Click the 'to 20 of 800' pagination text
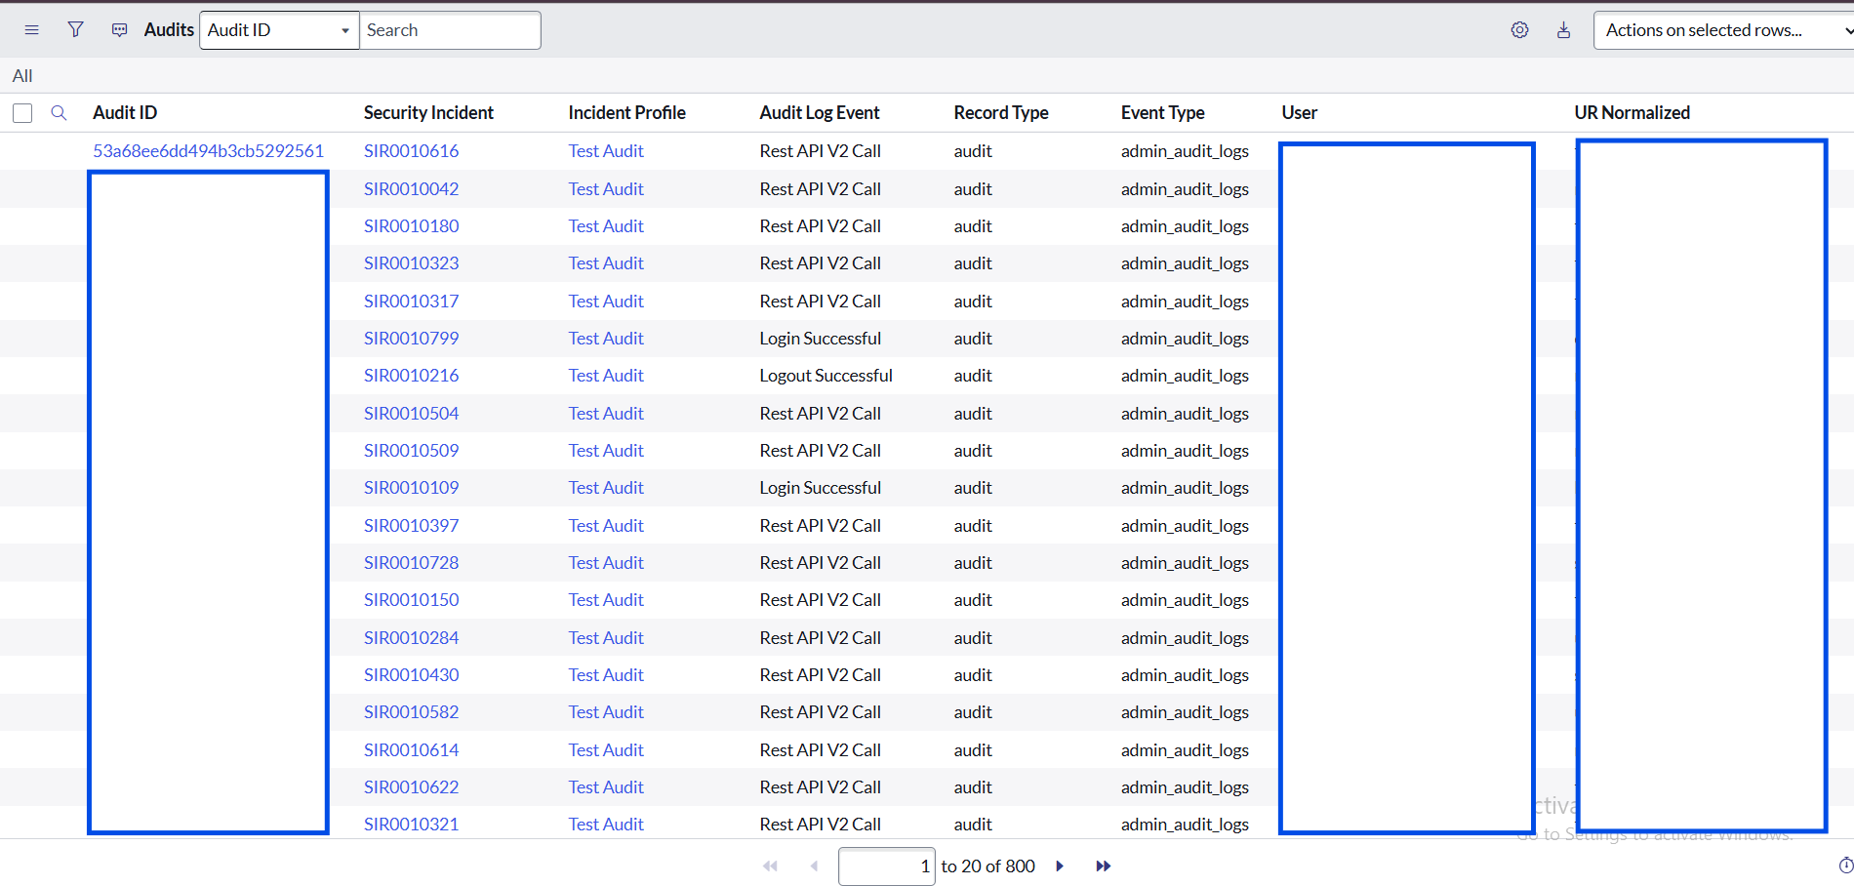The image size is (1854, 886). click(x=987, y=866)
